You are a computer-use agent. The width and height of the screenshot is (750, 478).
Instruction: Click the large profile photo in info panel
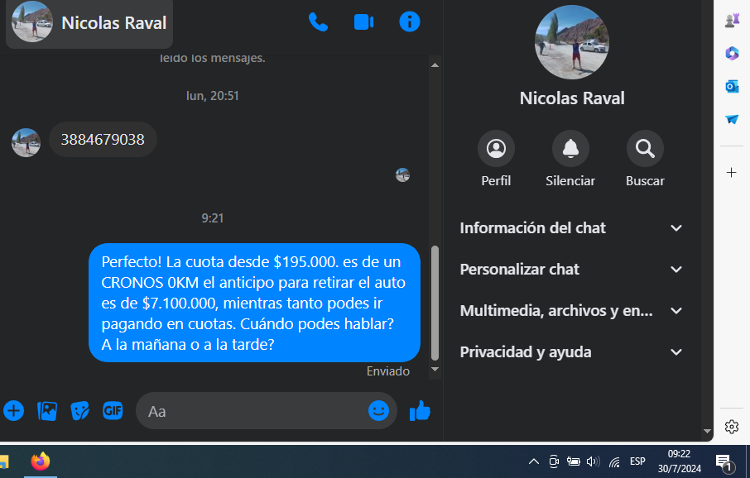(x=572, y=42)
